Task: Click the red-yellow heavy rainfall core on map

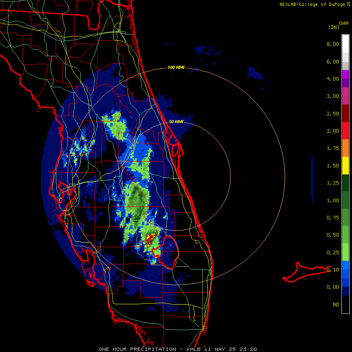Action: [x=150, y=240]
